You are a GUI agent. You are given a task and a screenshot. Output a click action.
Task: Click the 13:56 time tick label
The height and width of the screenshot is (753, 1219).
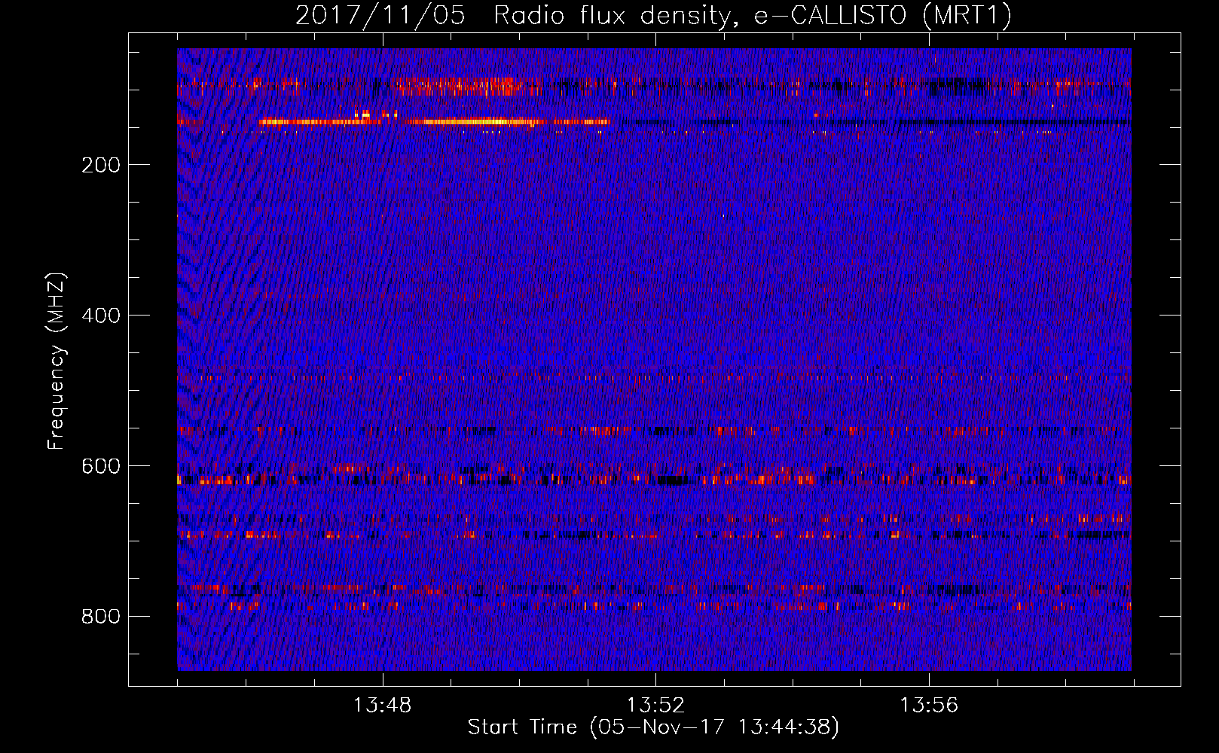929,706
